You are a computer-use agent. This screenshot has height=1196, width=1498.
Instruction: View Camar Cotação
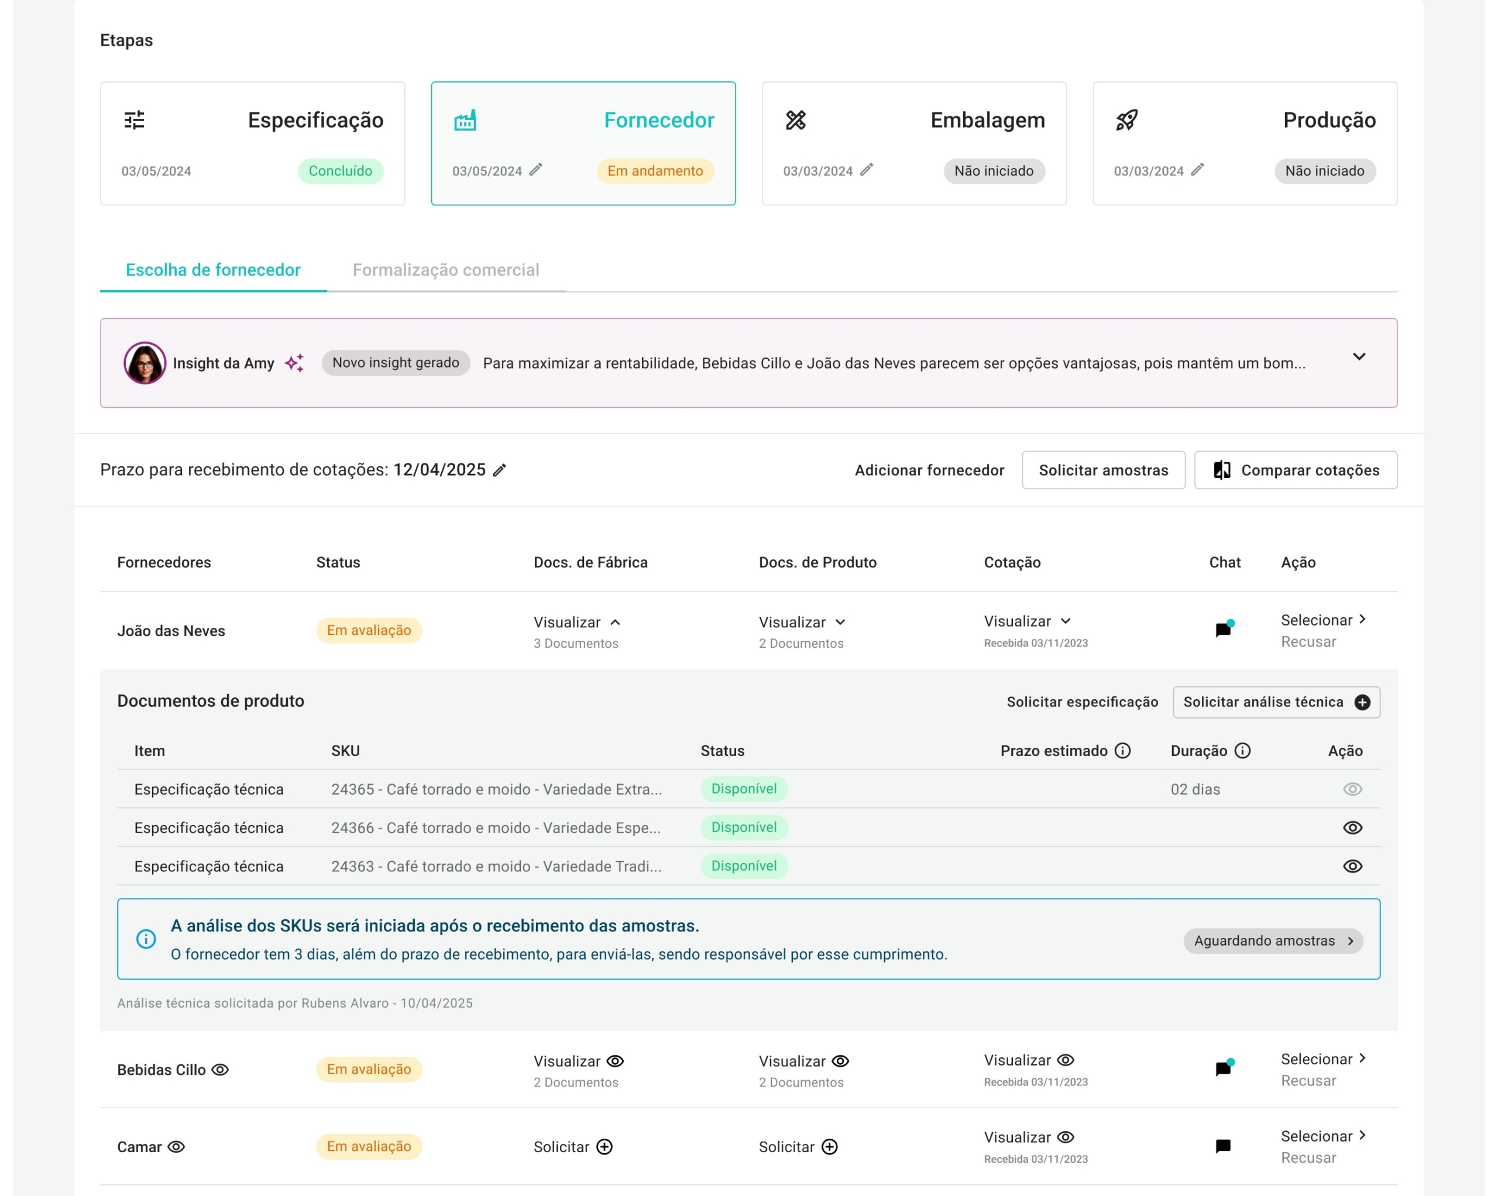coord(1028,1137)
